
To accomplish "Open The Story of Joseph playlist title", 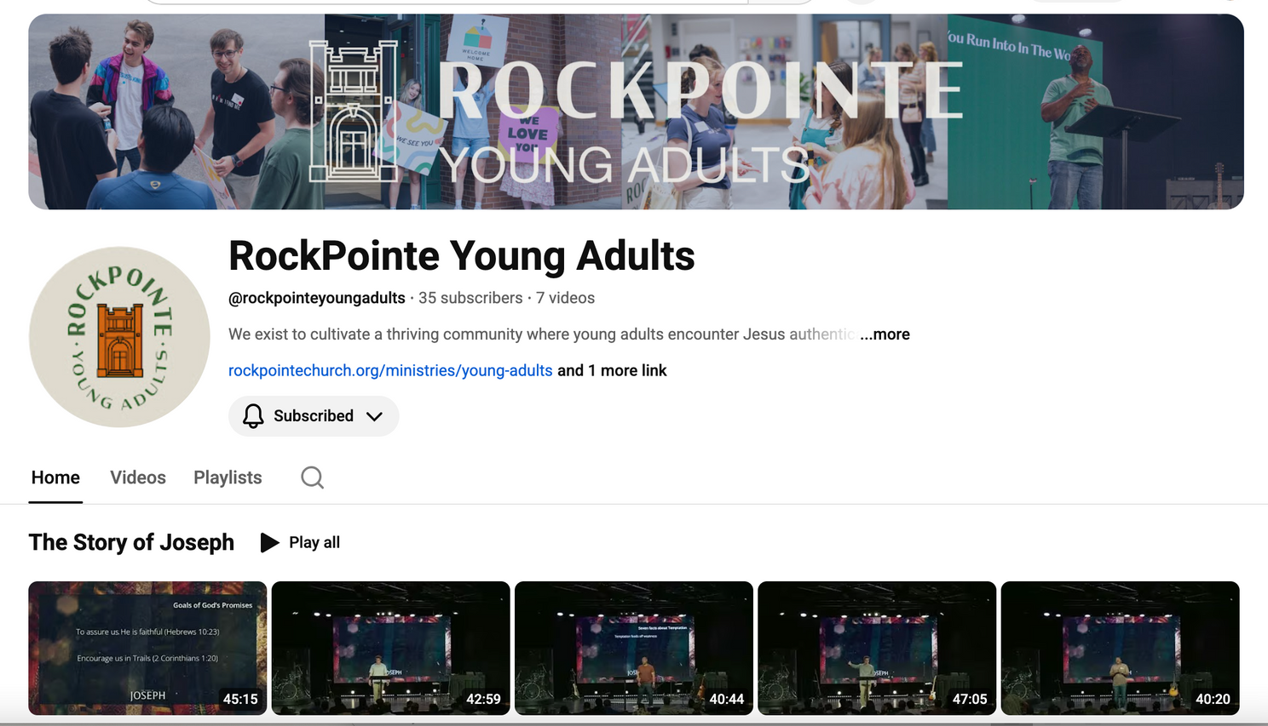I will (131, 542).
